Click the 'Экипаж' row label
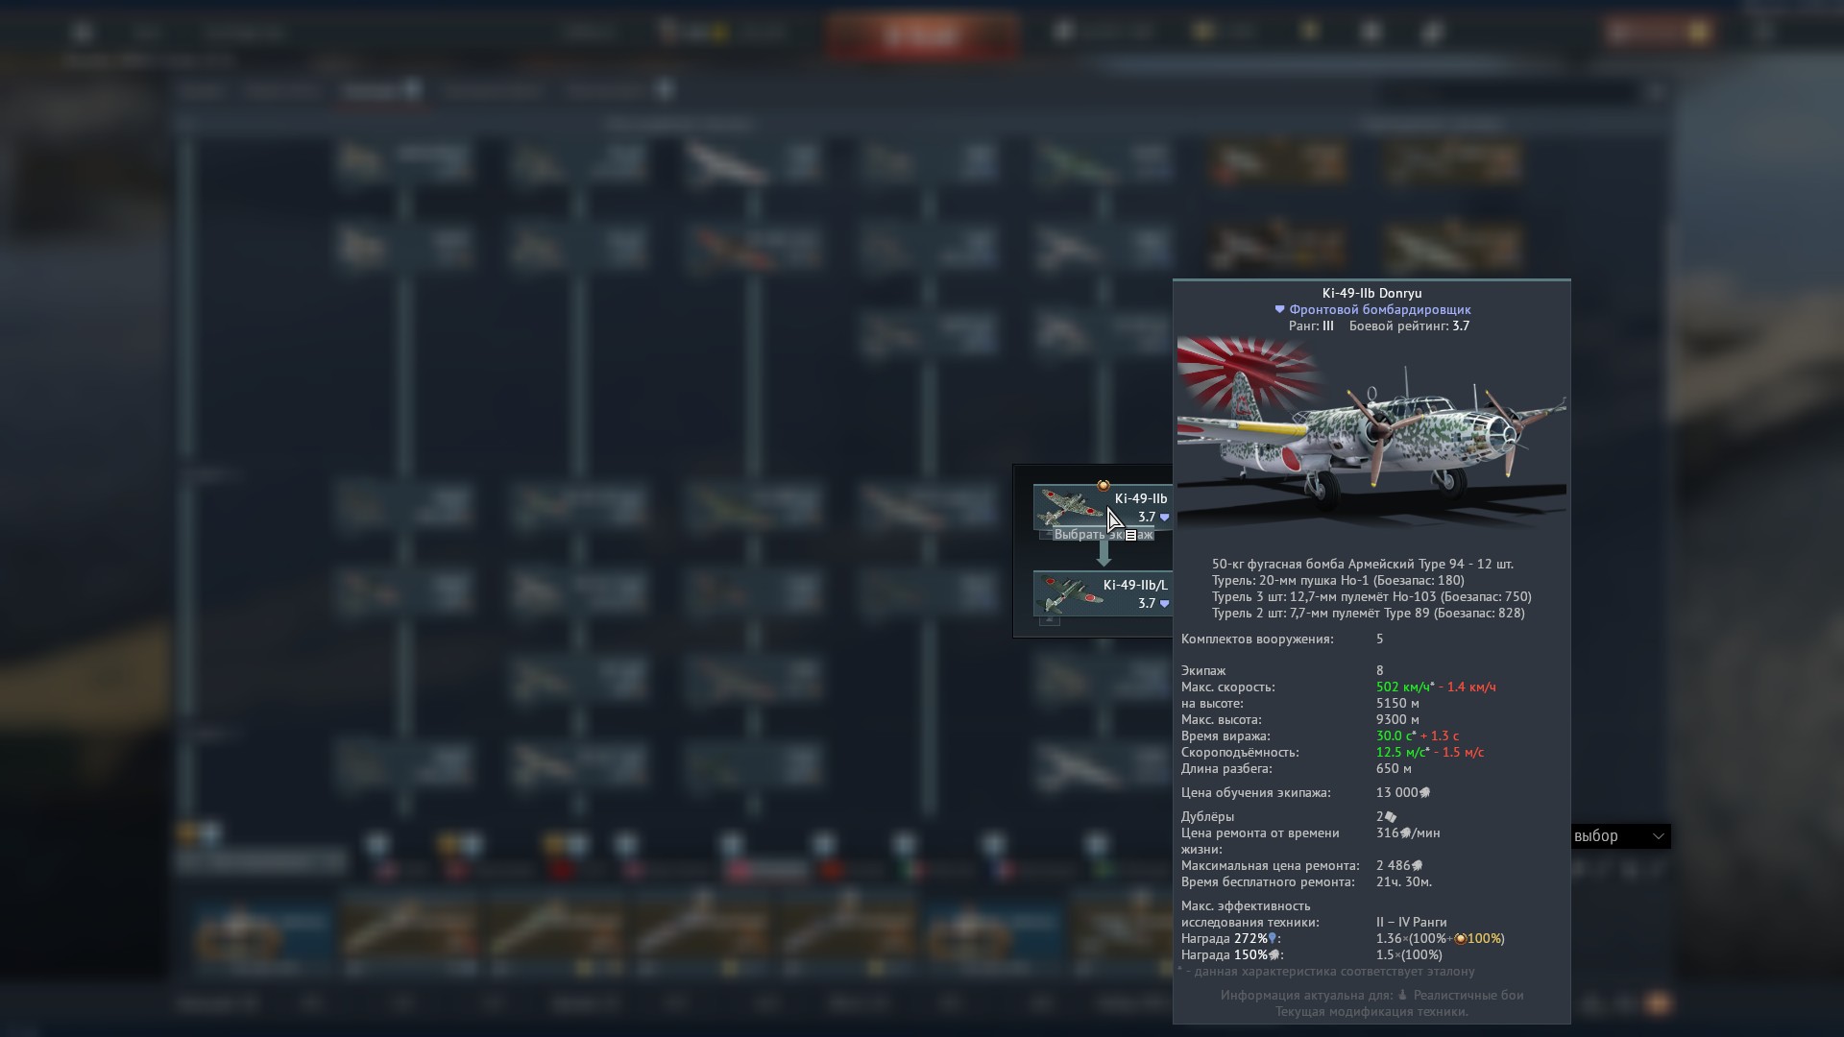This screenshot has width=1844, height=1037. coord(1203,670)
